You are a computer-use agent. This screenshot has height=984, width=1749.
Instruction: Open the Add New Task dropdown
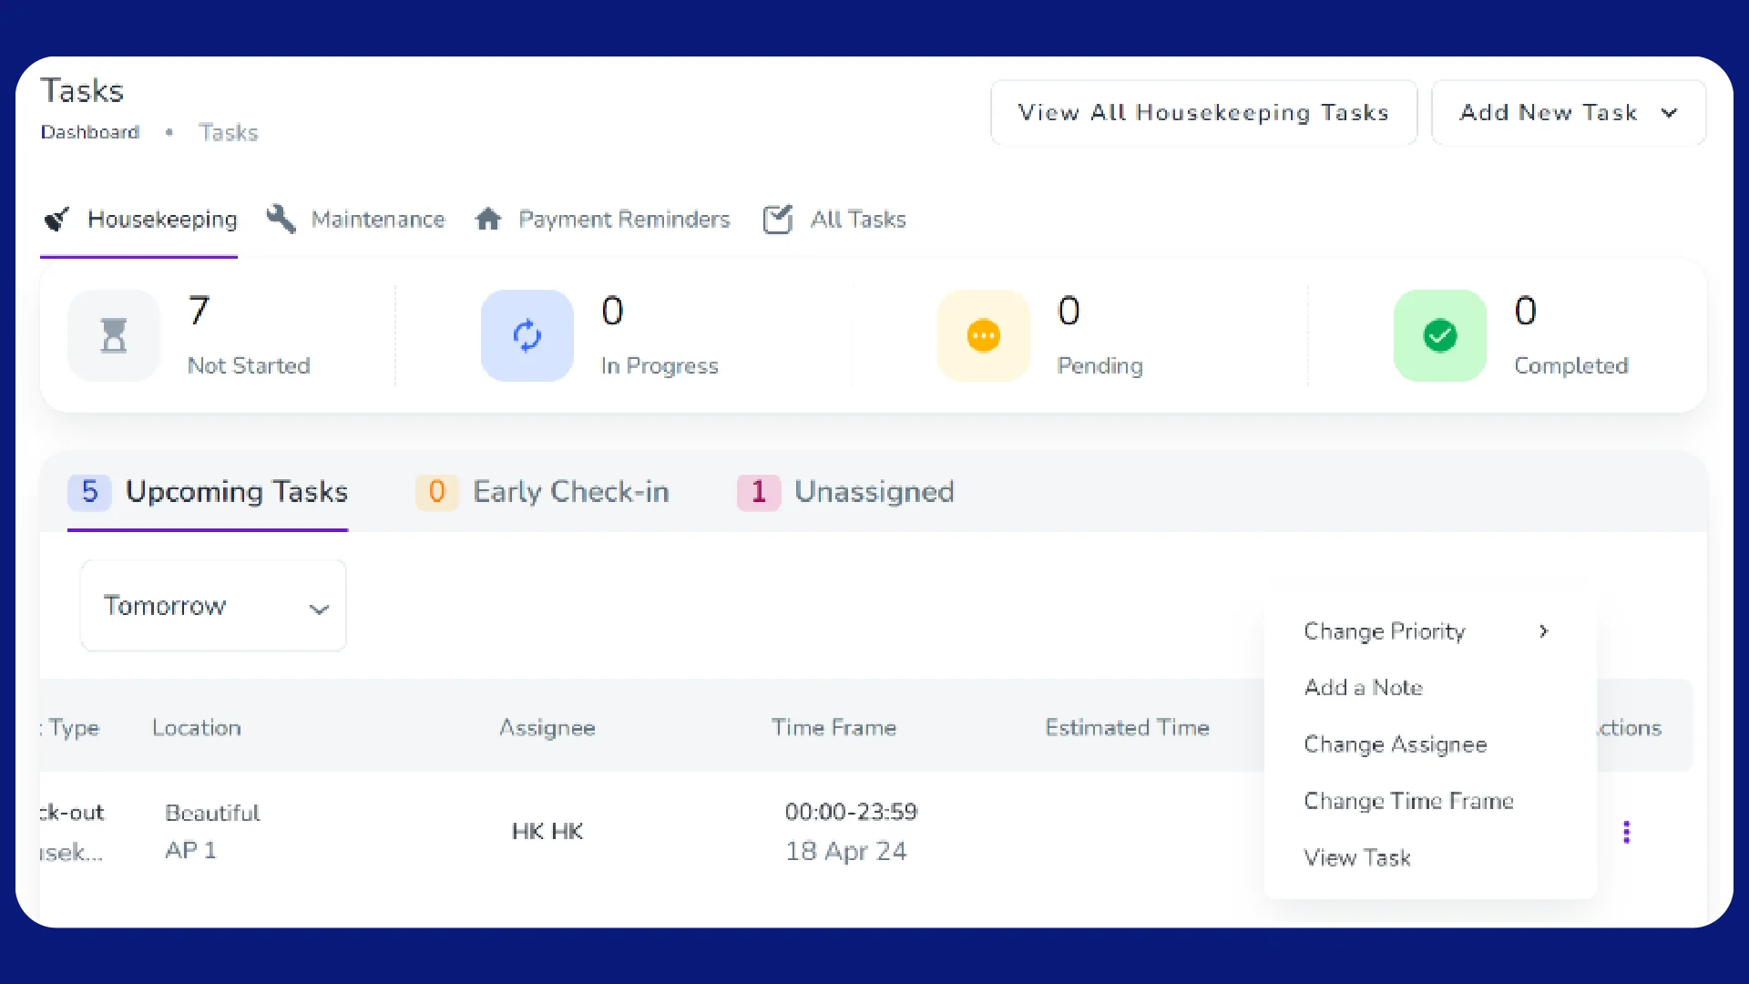click(1568, 113)
